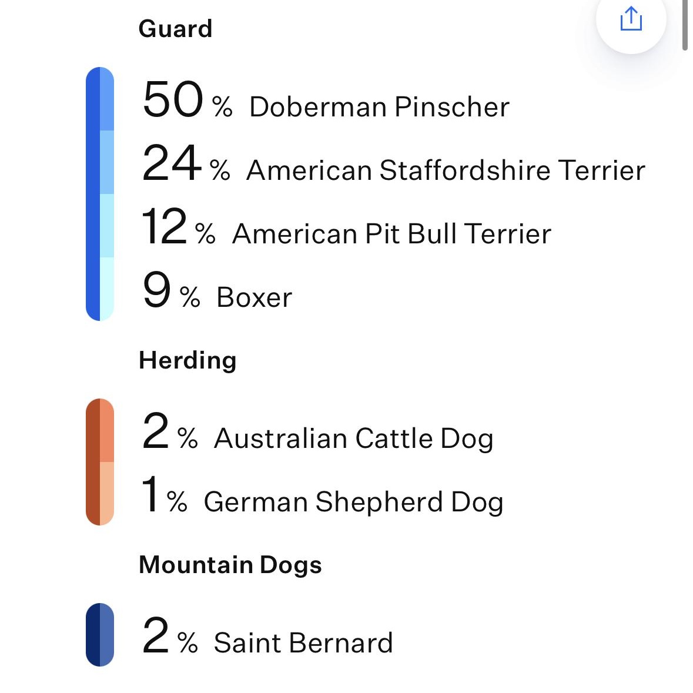This screenshot has height=693, width=693.
Task: Open American Pit Bull Terrier details
Action: click(x=391, y=234)
